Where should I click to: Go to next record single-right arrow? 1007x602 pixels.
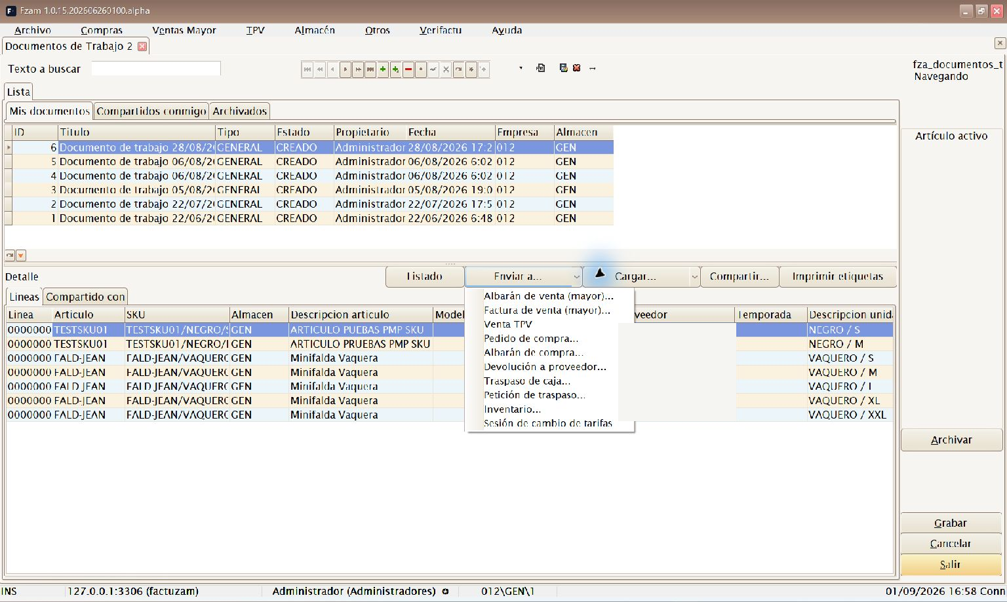pyautogui.click(x=346, y=69)
